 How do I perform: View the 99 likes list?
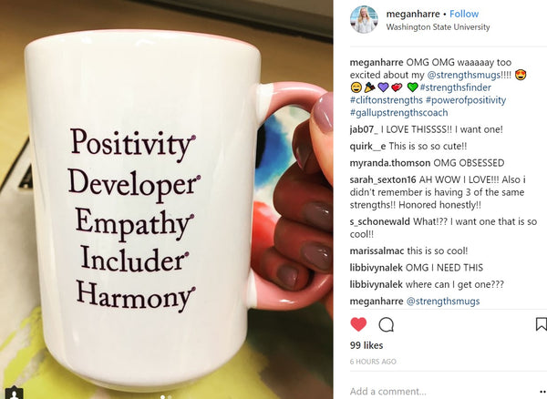366,345
